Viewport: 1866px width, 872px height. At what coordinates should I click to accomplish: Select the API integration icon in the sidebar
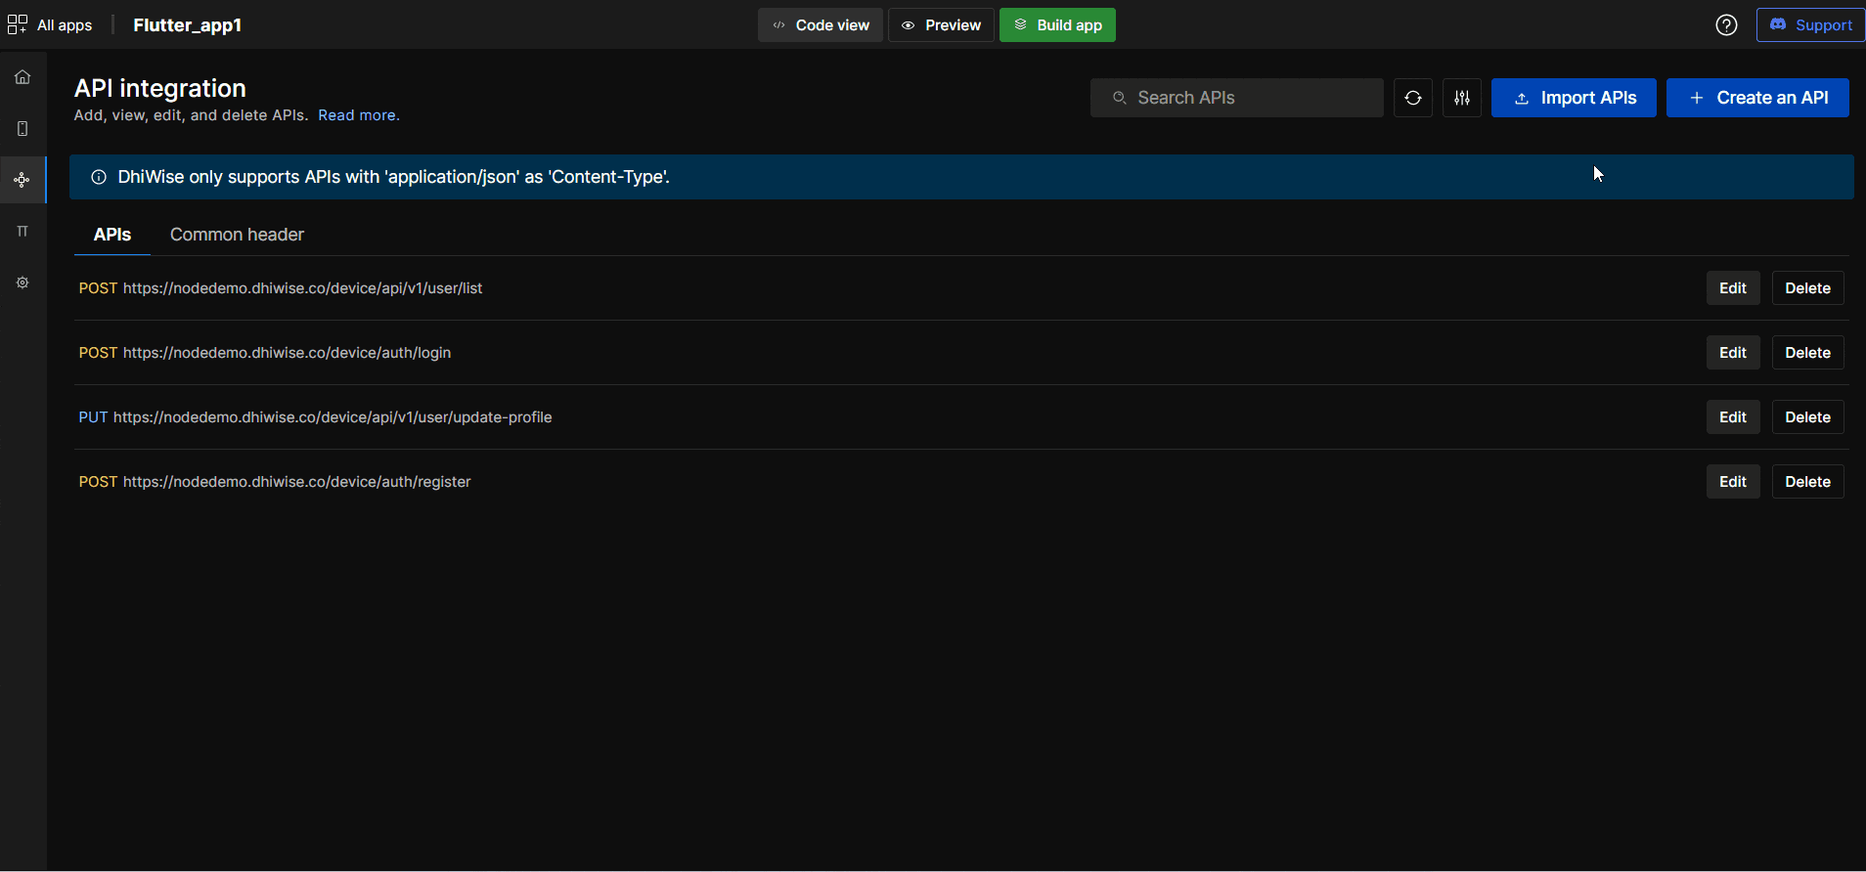click(22, 180)
